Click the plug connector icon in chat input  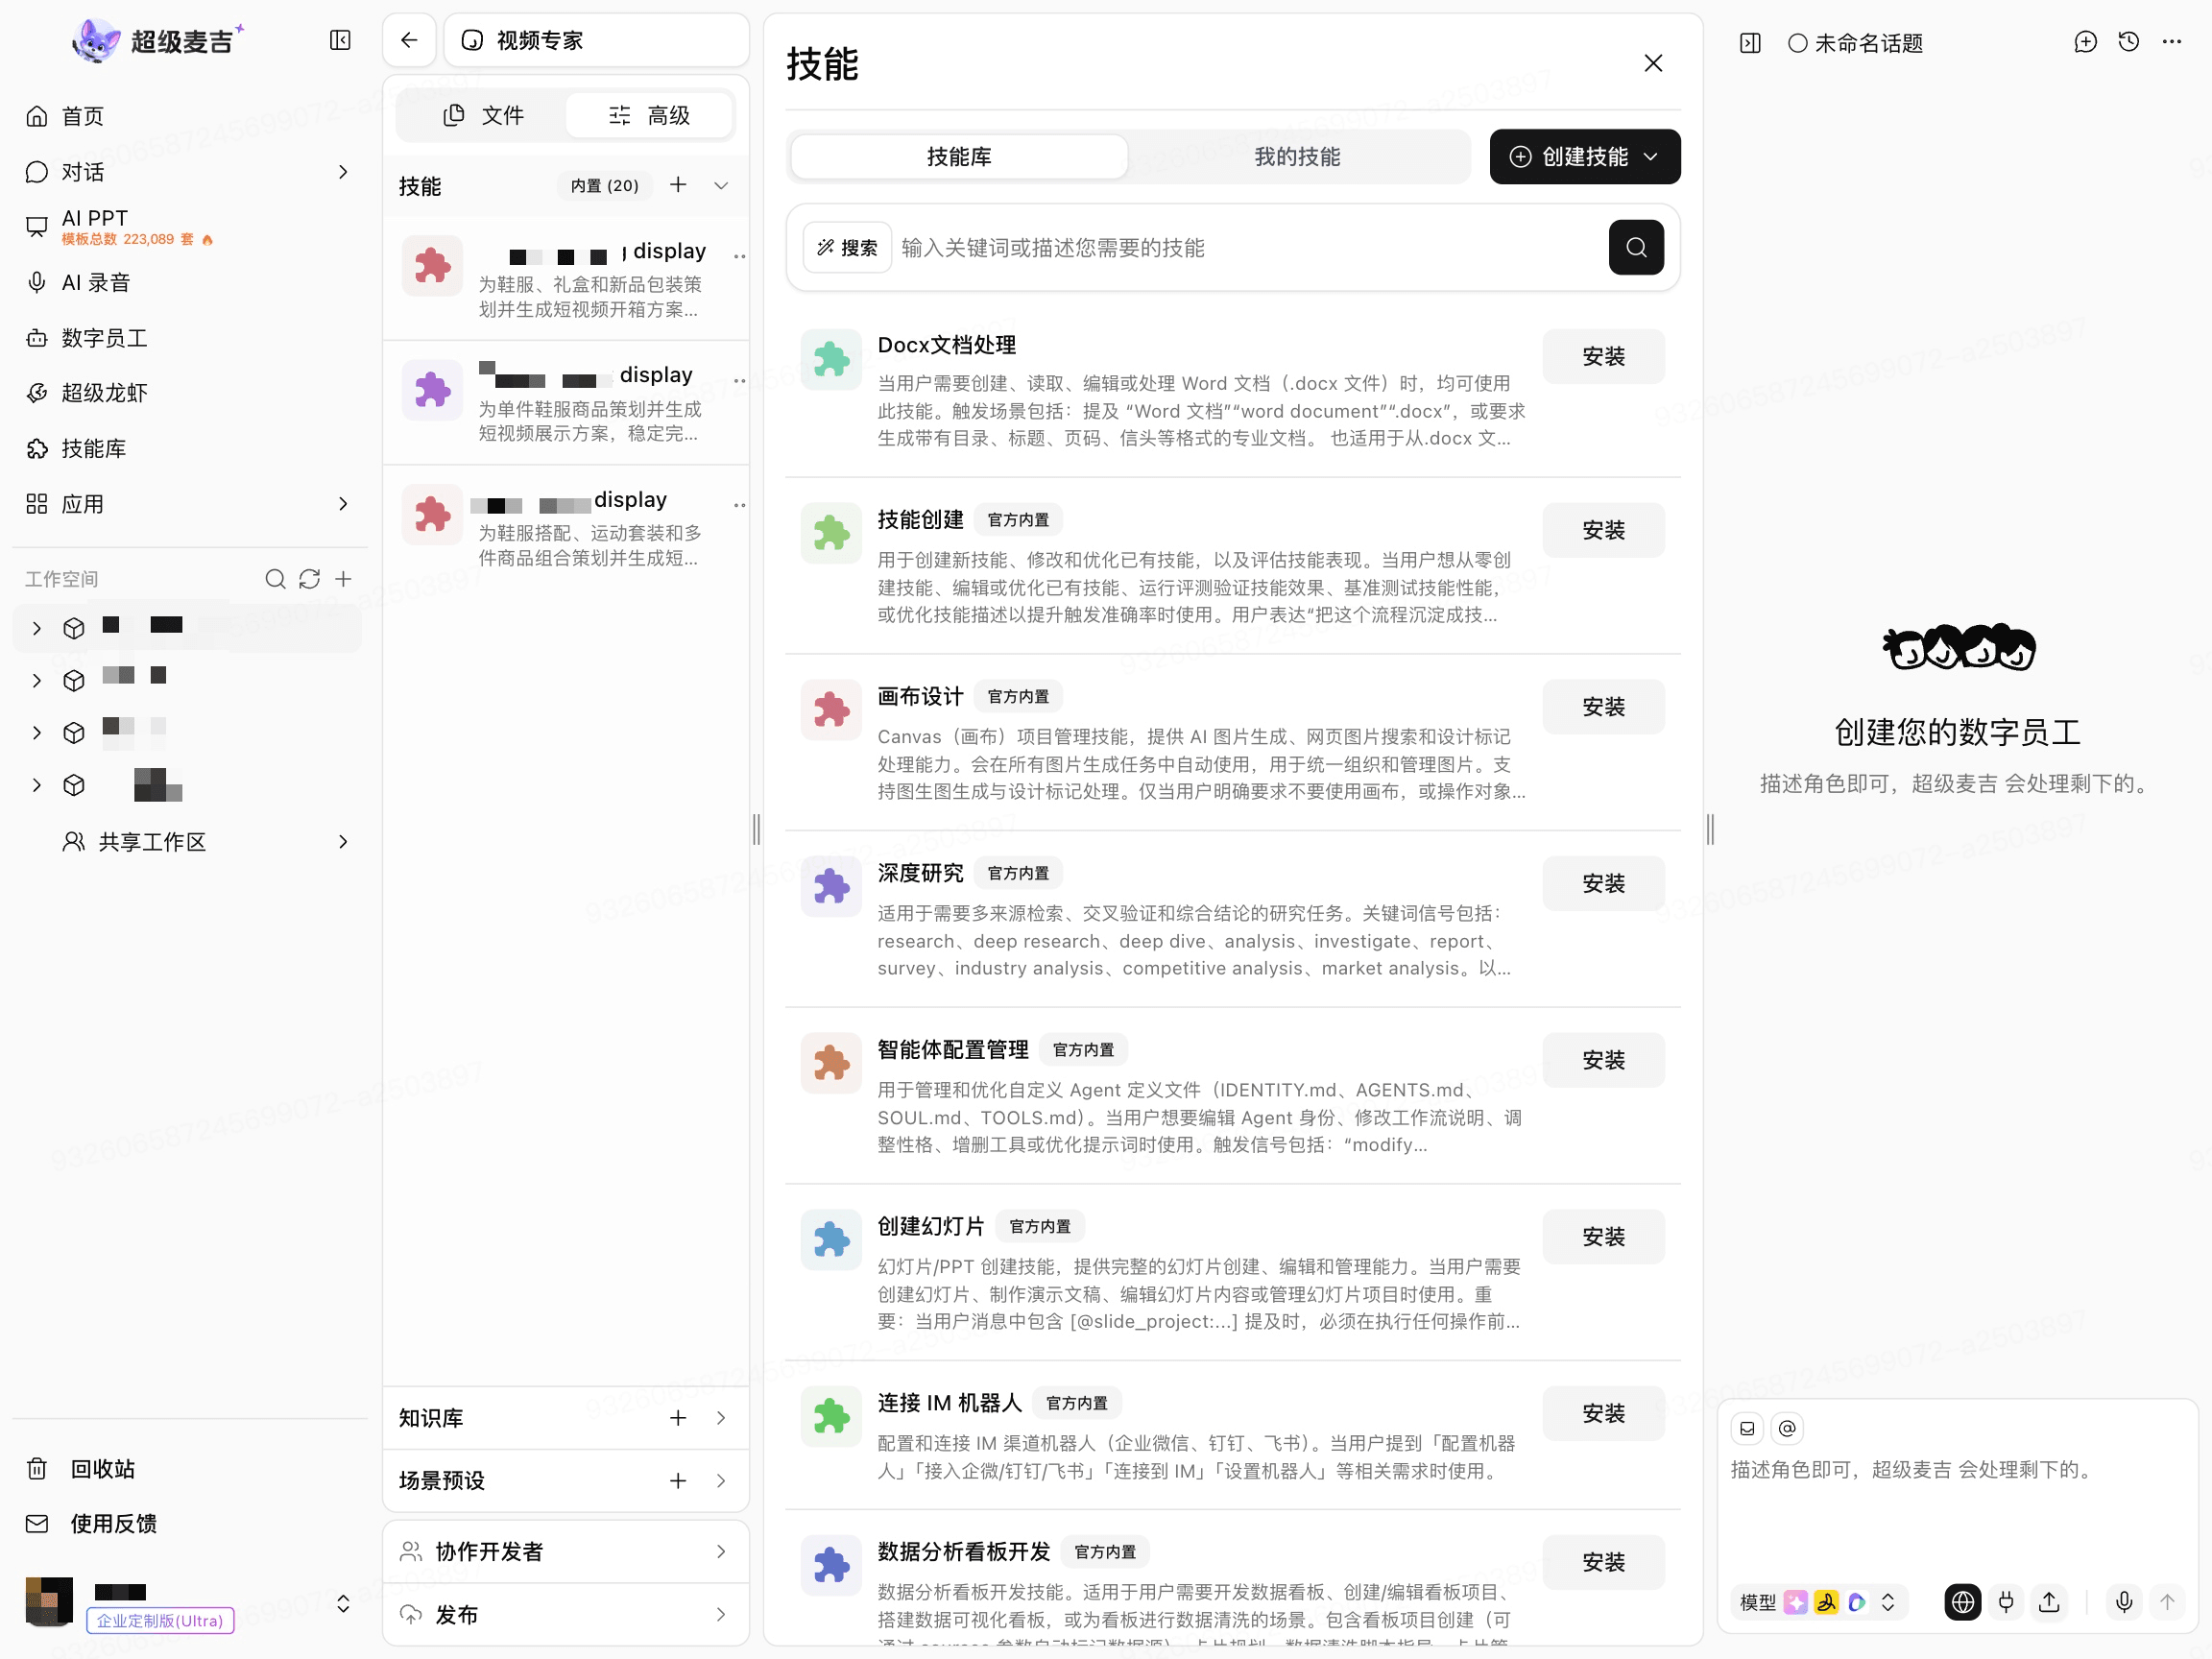pos(2006,1602)
